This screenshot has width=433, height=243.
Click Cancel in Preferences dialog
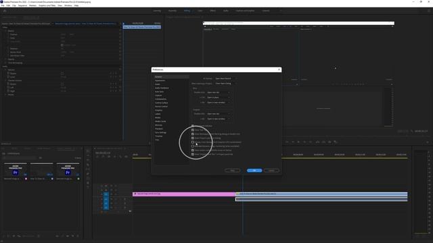(x=271, y=171)
